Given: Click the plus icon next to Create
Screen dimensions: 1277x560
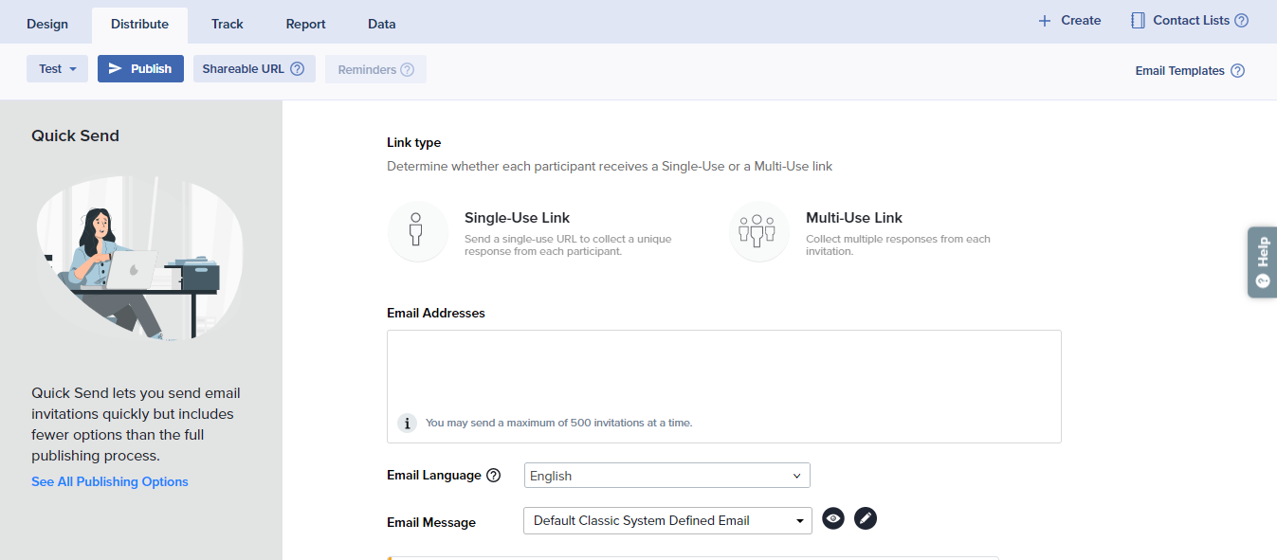Looking at the screenshot, I should click(1045, 21).
